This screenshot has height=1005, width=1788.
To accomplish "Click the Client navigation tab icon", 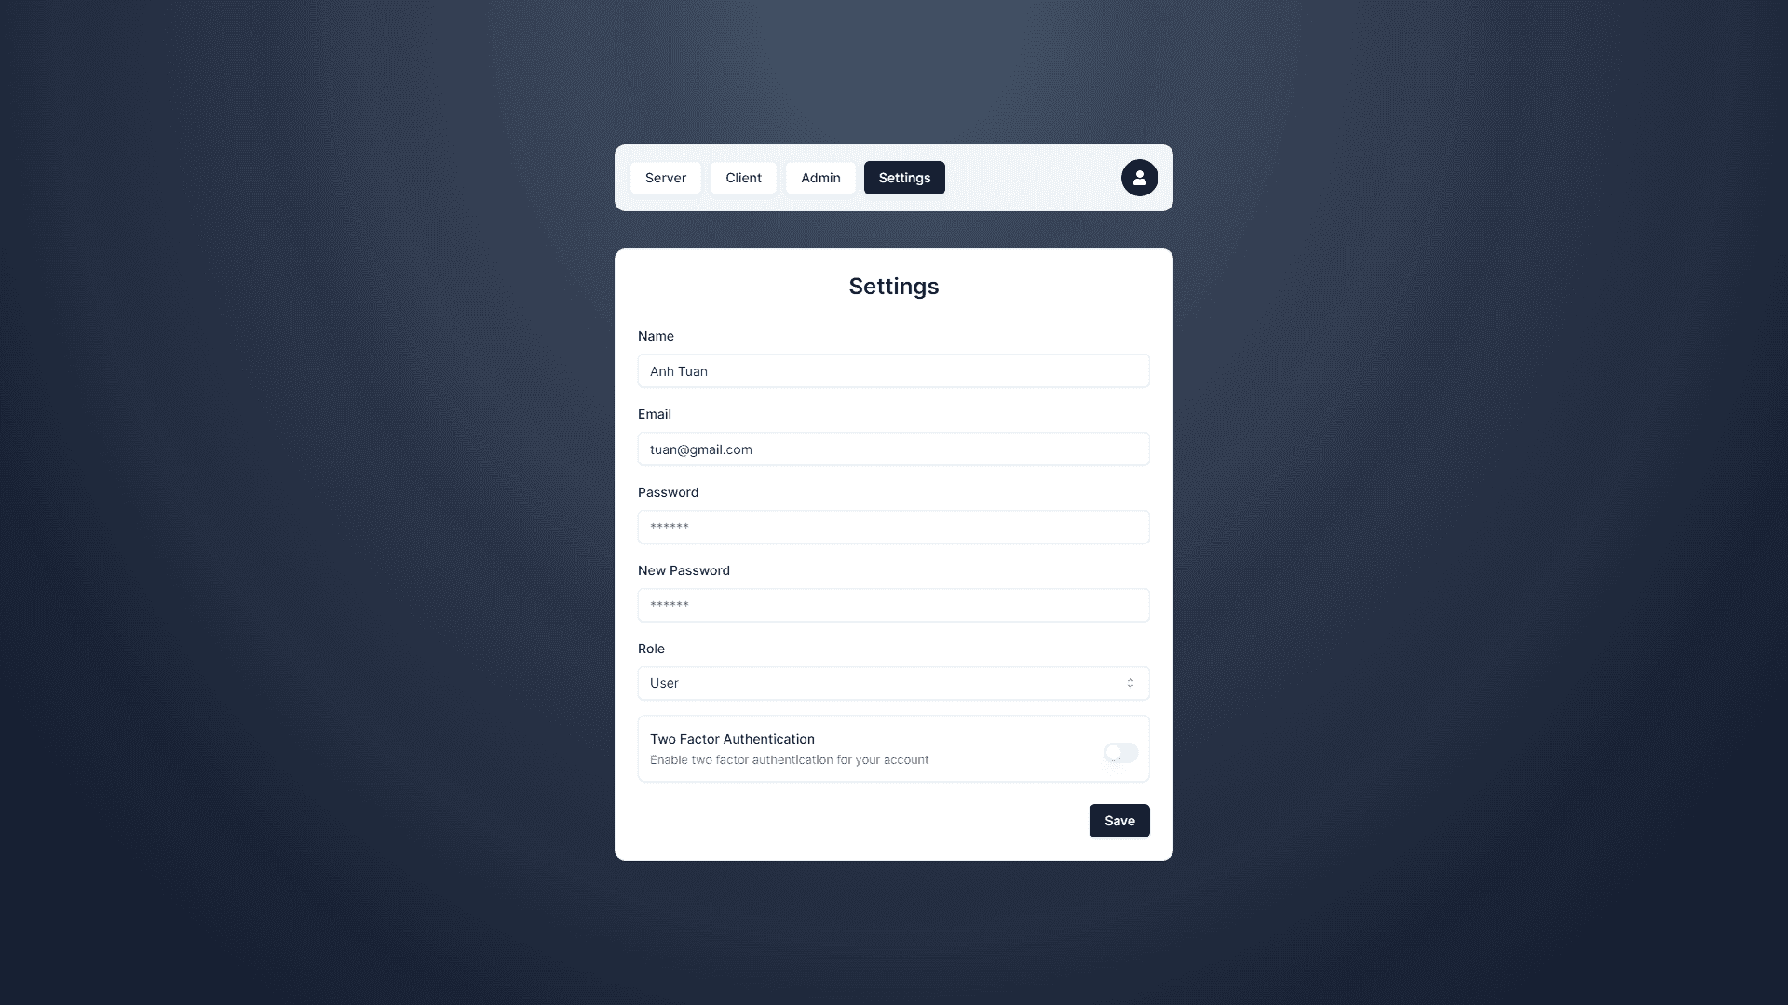I will (x=743, y=177).
